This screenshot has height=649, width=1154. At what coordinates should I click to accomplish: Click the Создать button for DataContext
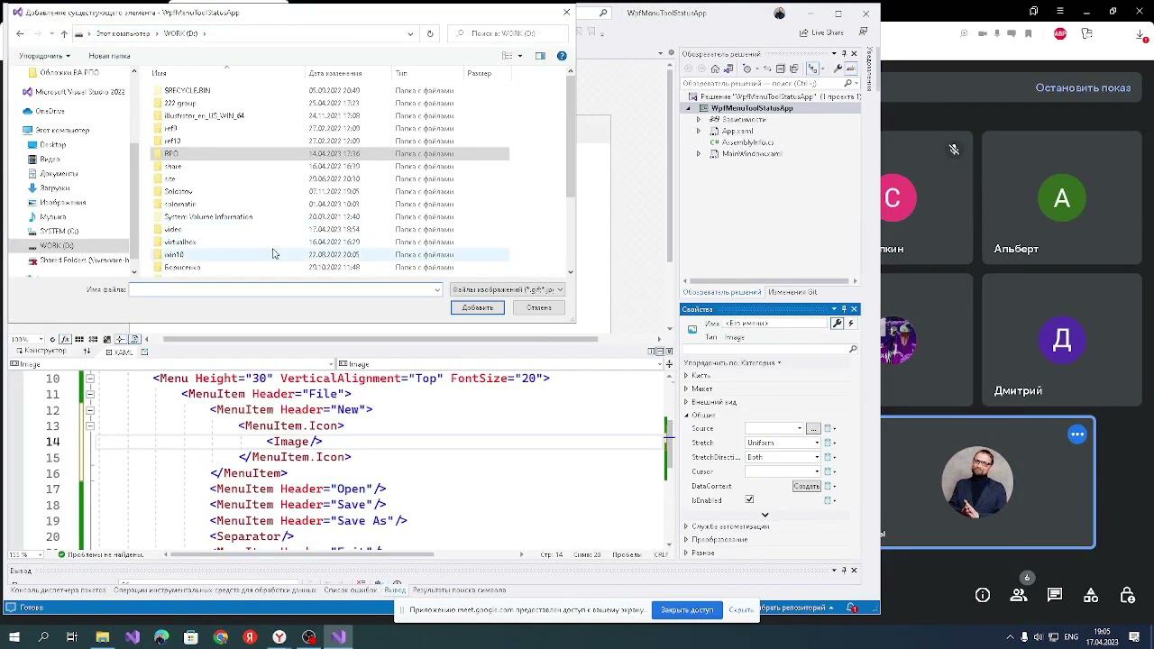click(806, 486)
